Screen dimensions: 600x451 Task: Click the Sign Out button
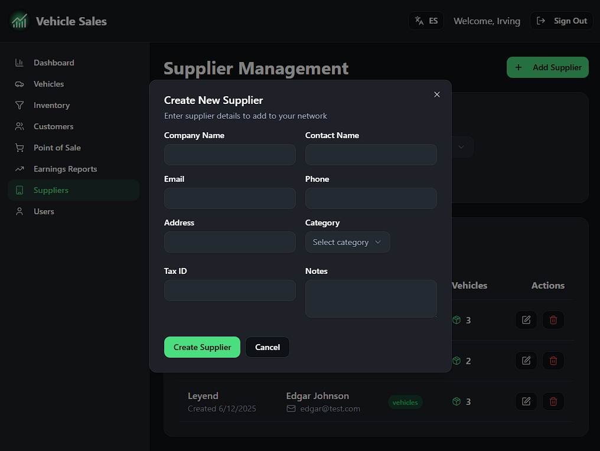(562, 21)
